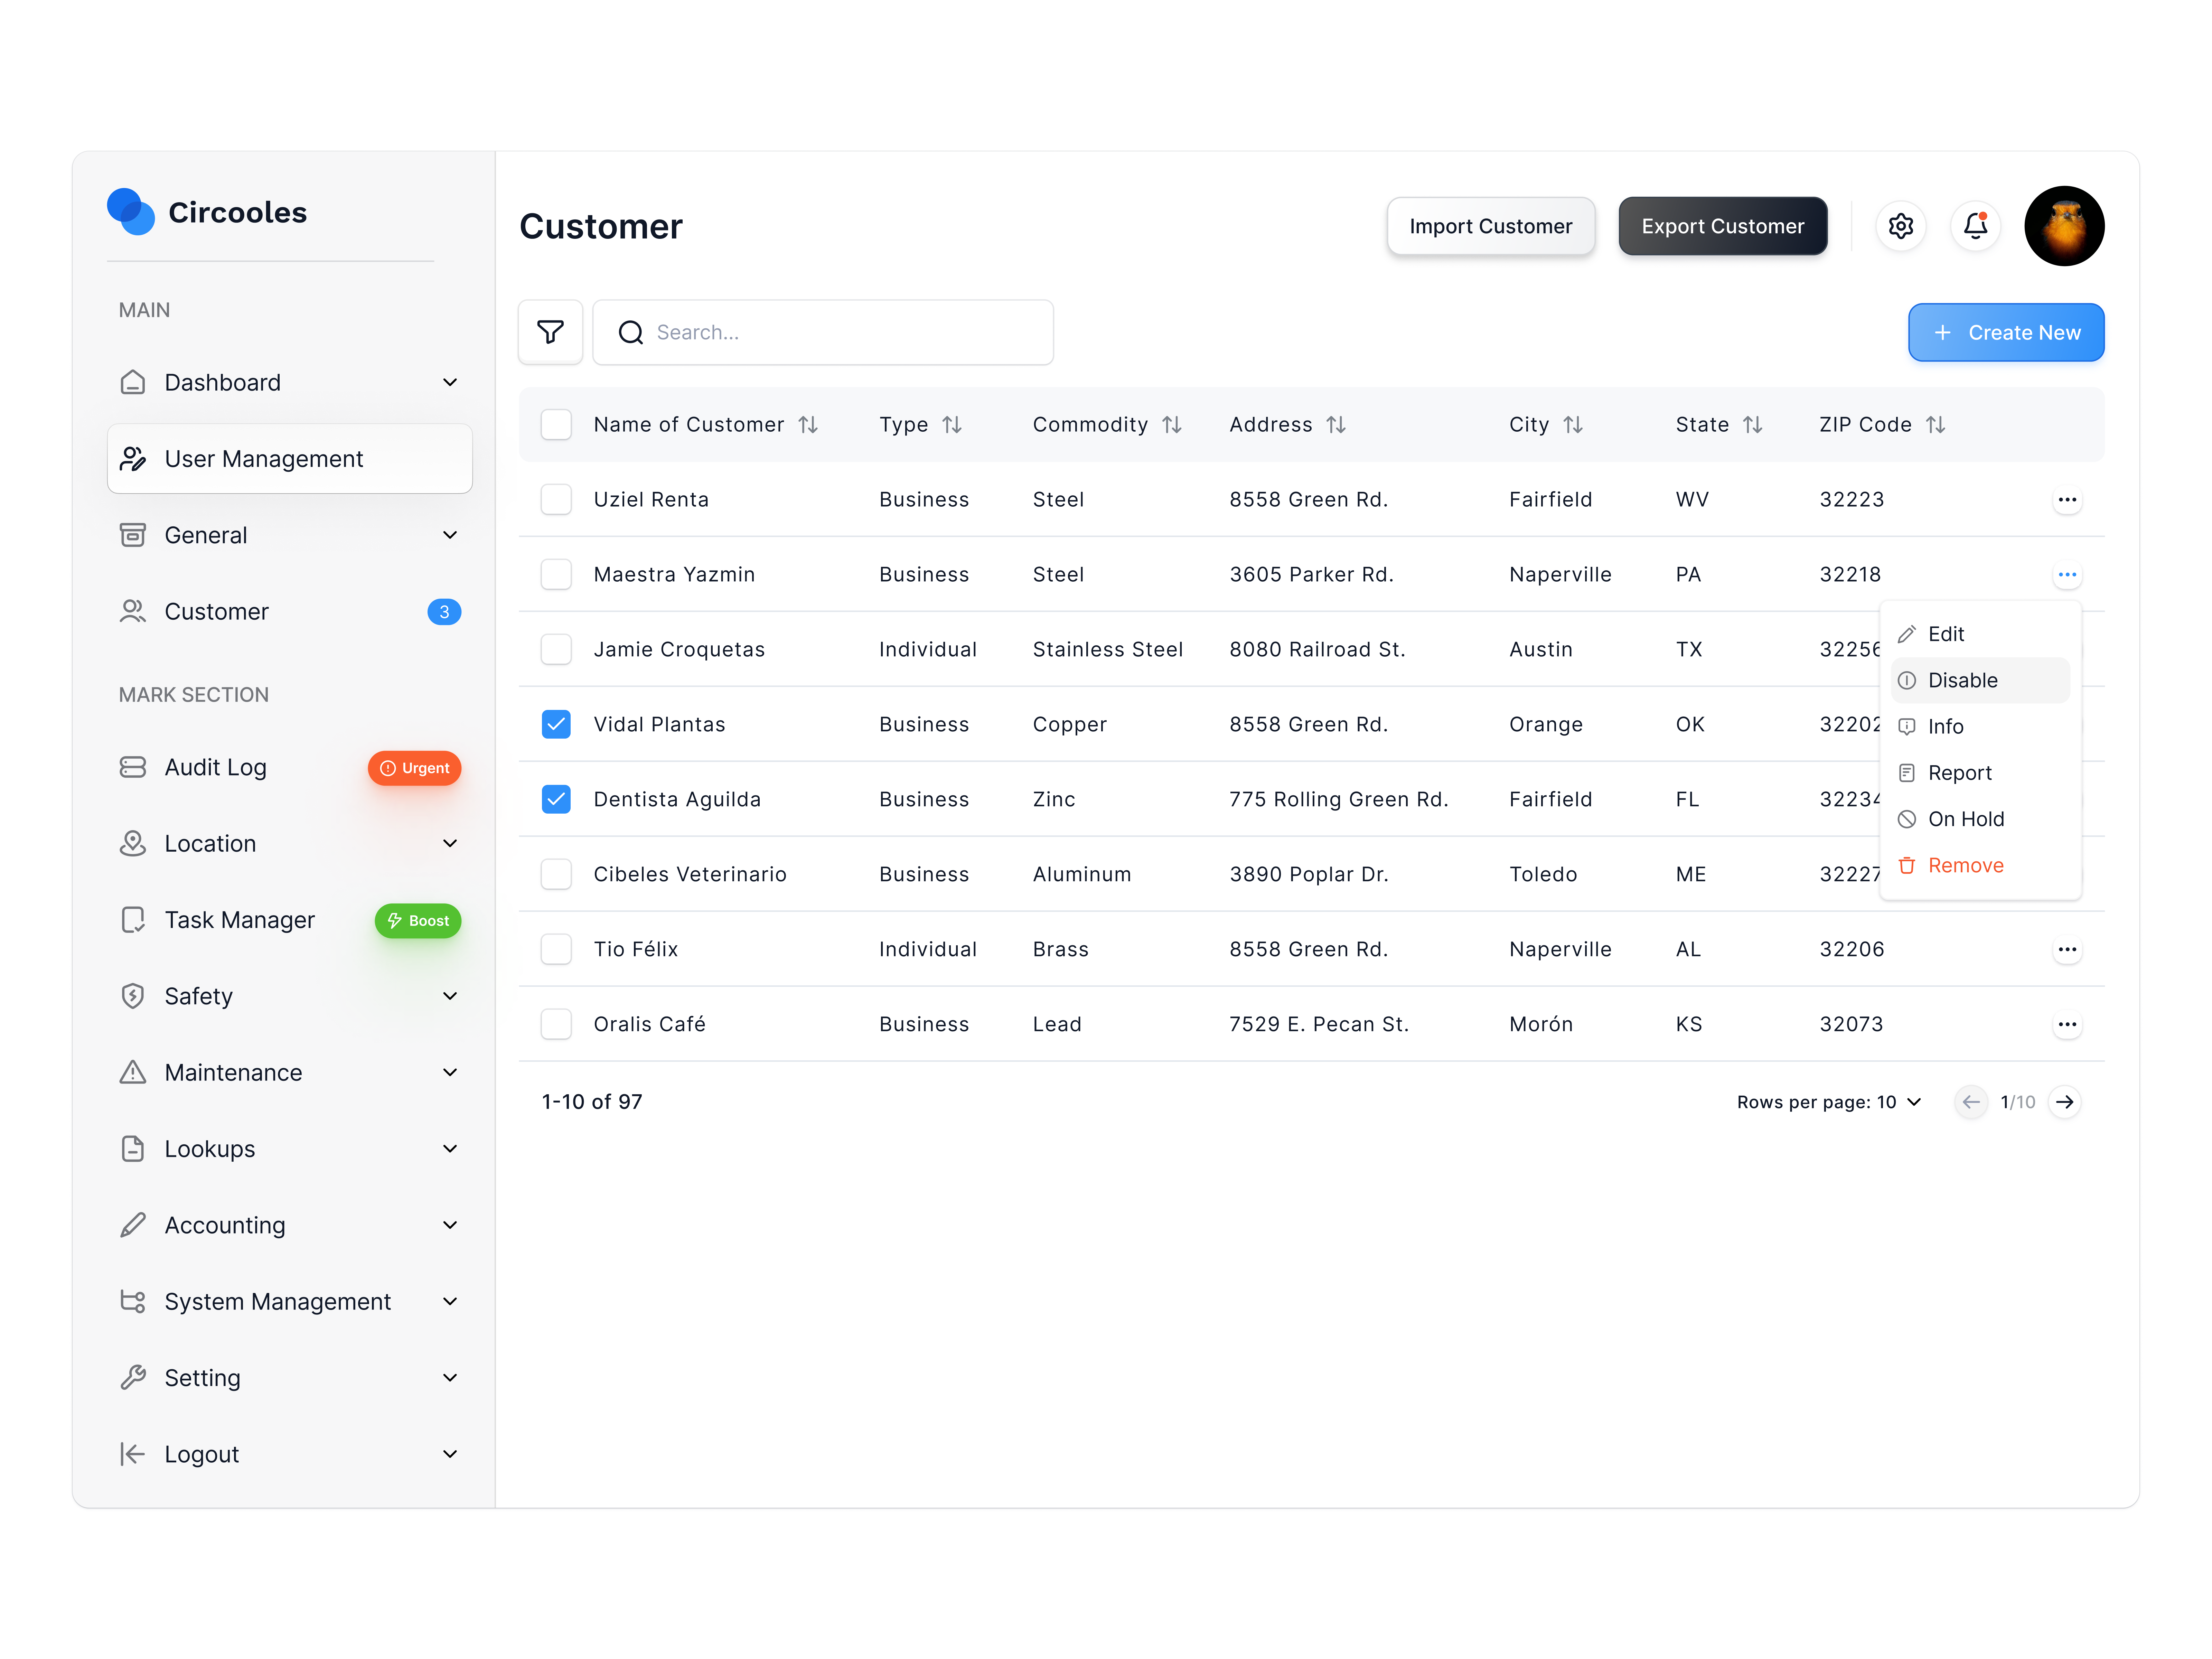Check the Jamie Croquetas row checkbox
Viewport: 2212px width, 1659px height.
pyautogui.click(x=556, y=649)
